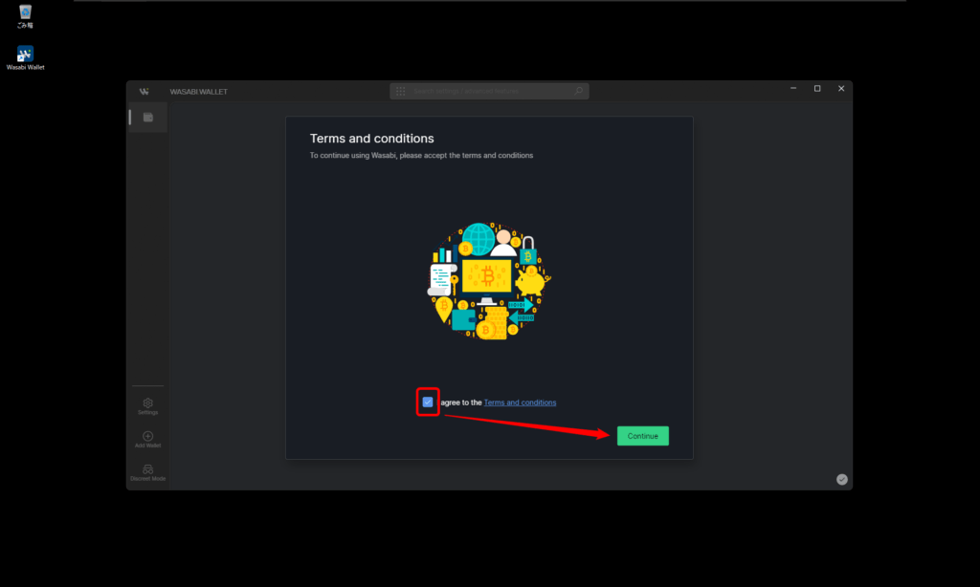The height and width of the screenshot is (587, 980).
Task: Focus the search settings input field
Action: [489, 91]
